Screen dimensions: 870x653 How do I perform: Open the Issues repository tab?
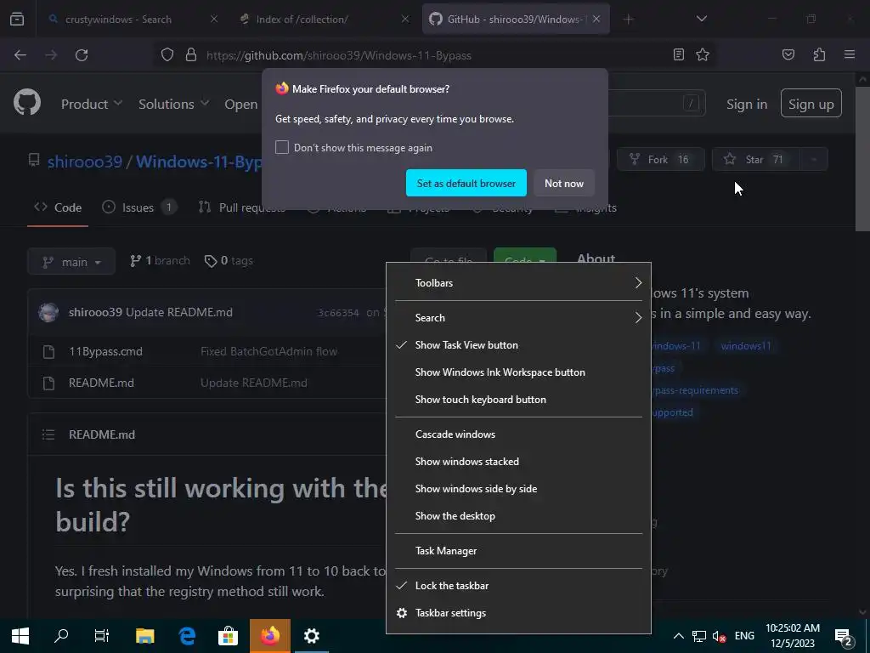pyautogui.click(x=139, y=207)
